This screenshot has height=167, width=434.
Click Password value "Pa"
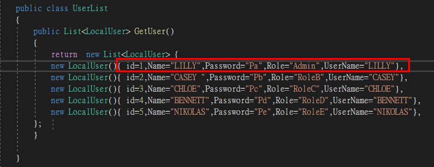pos(253,66)
